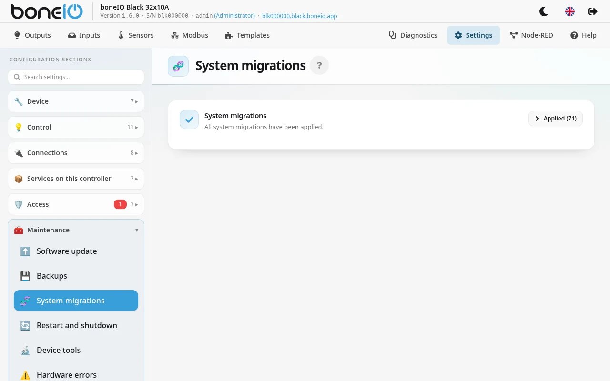Click the wrench icon on Device section

point(19,101)
